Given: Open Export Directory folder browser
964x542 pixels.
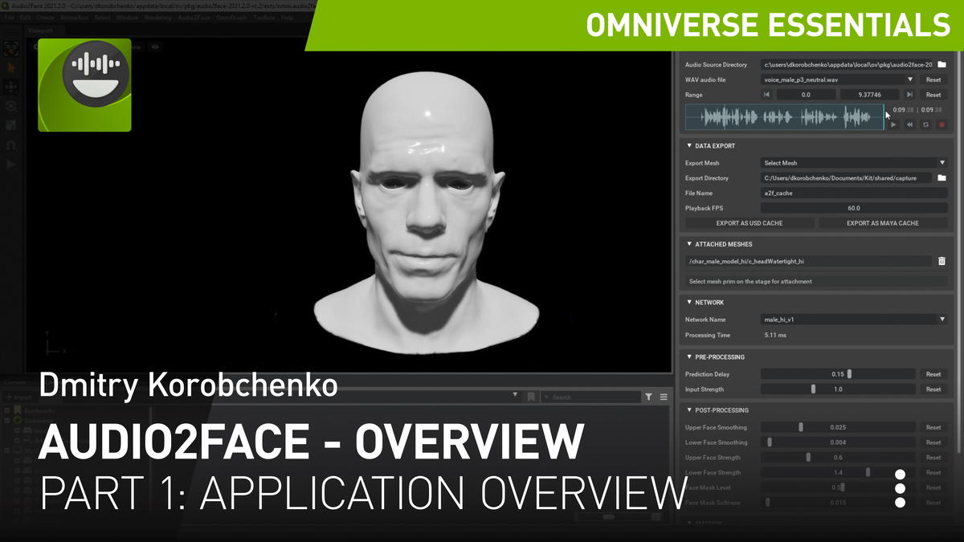Looking at the screenshot, I should click(x=942, y=177).
